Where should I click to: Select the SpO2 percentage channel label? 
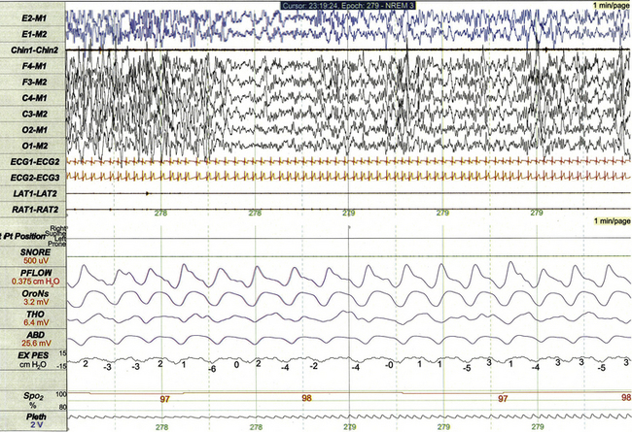pos(21,397)
